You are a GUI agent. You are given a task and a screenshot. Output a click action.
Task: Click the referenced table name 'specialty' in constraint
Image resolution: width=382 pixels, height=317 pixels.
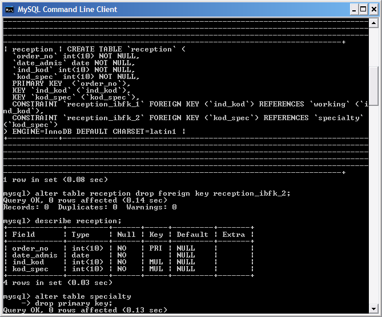pos(339,118)
